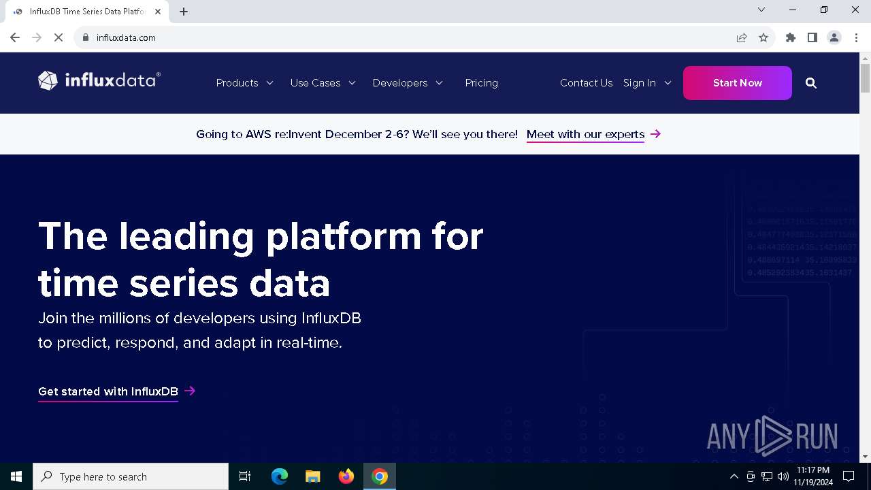Expand the Use Cases menu
This screenshot has height=490, width=871.
coord(323,83)
